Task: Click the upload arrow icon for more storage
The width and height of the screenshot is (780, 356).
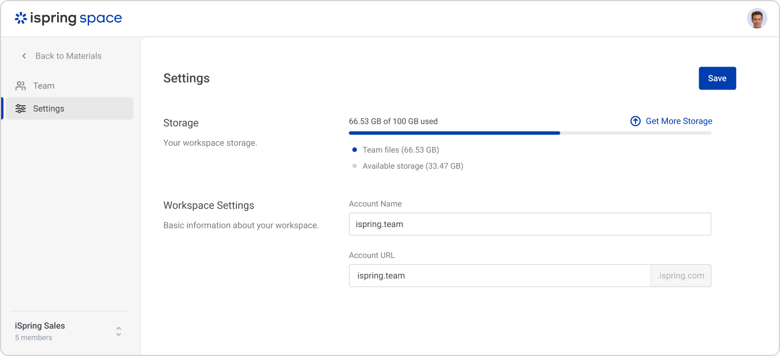Action: [635, 121]
